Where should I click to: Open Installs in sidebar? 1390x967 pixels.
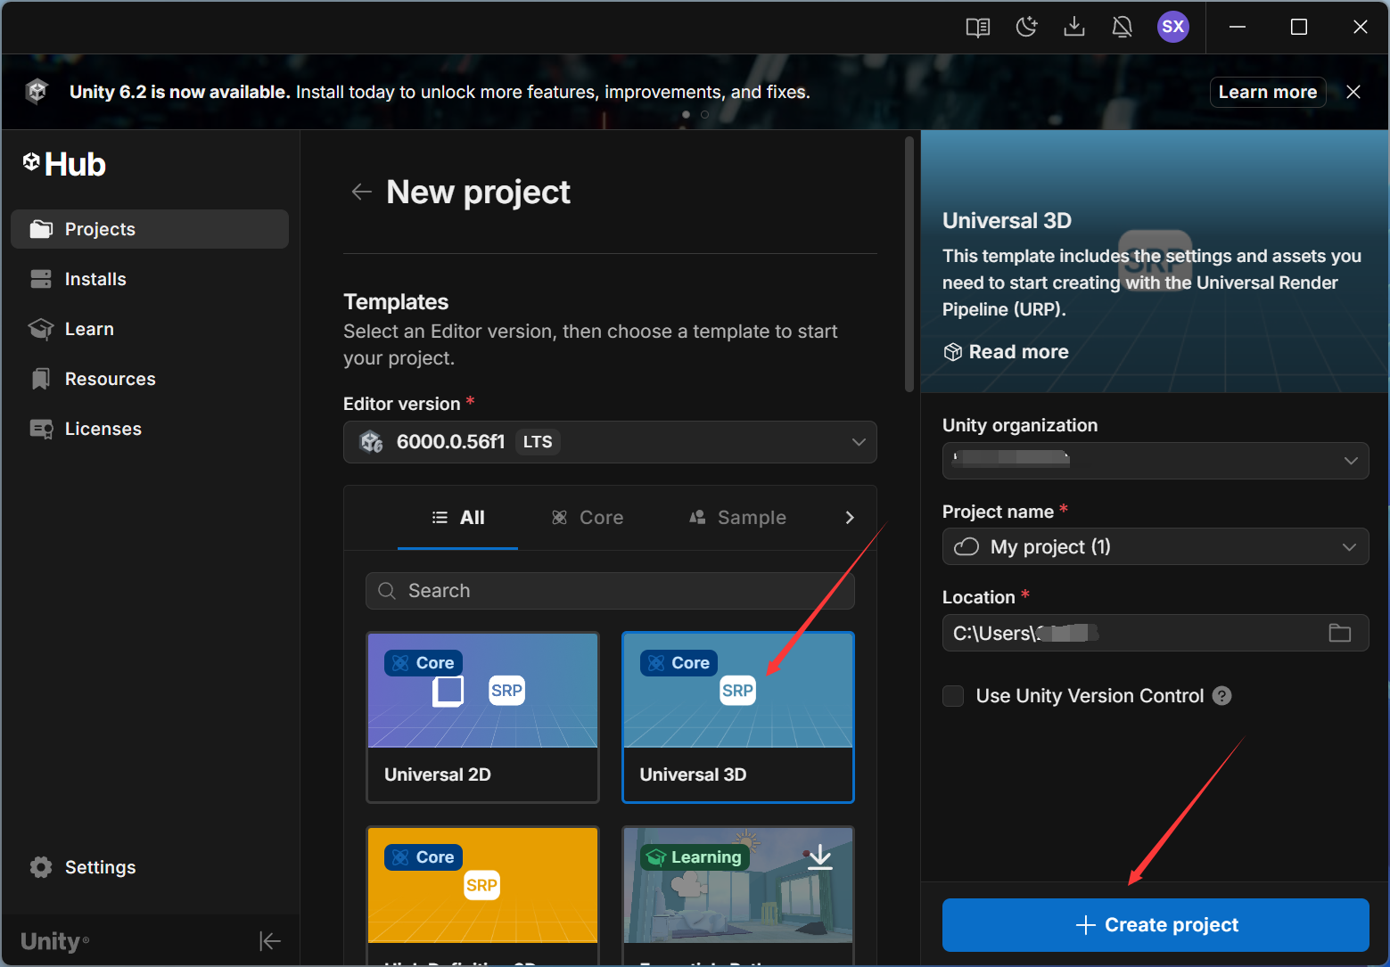click(x=150, y=279)
